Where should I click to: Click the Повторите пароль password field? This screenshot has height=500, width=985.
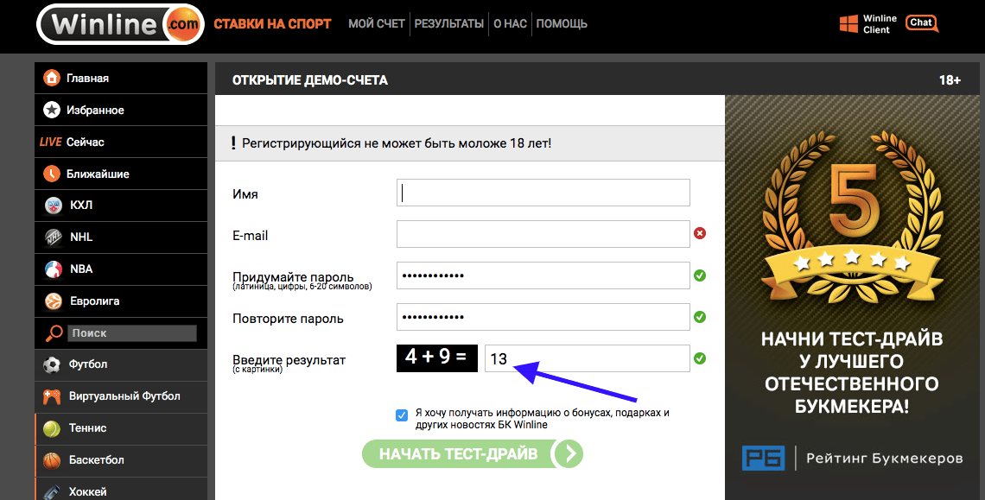point(543,317)
